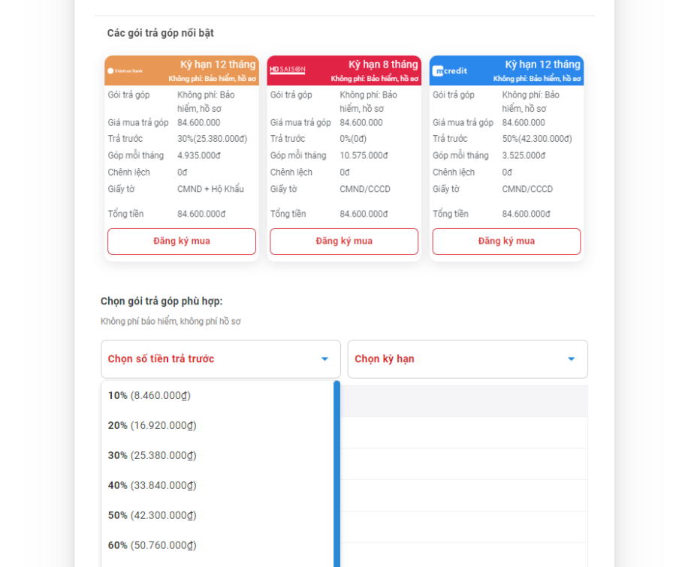Image resolution: width=676 pixels, height=567 pixels.
Task: Click the prepayment list blue scrollbar
Action: [336, 472]
